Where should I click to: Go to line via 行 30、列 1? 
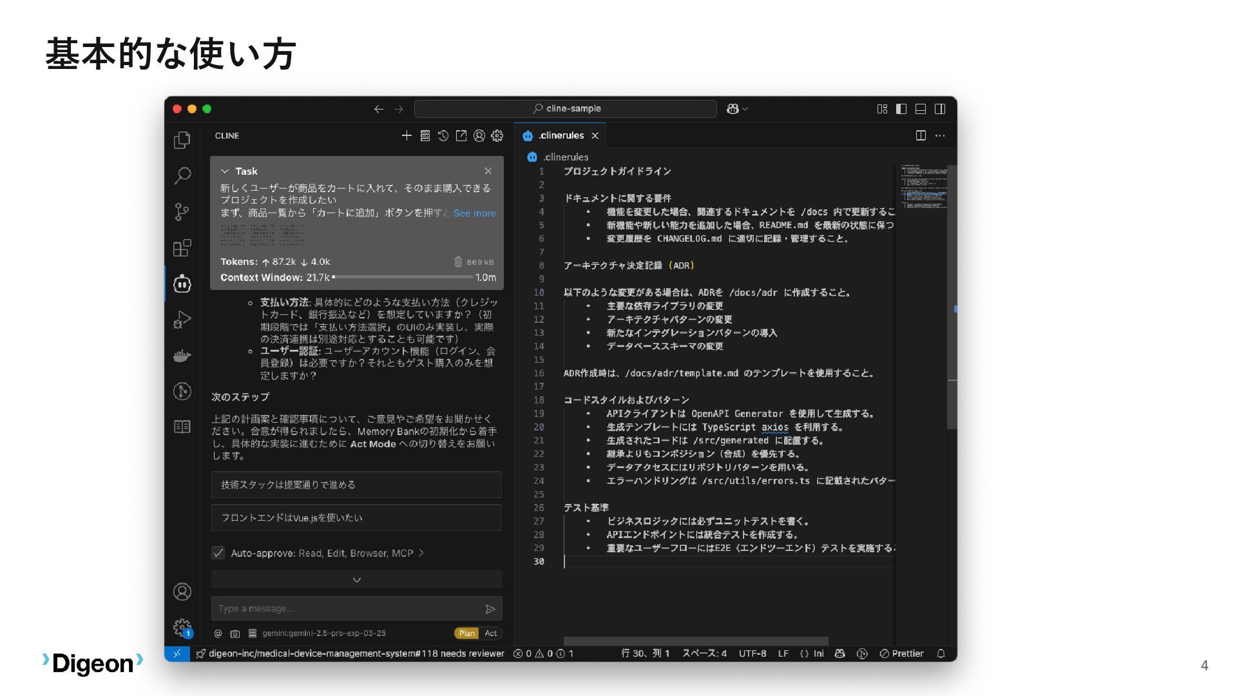(x=645, y=653)
